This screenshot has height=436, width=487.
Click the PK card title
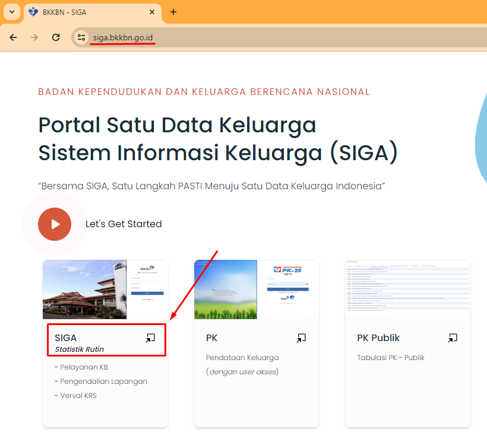[211, 338]
